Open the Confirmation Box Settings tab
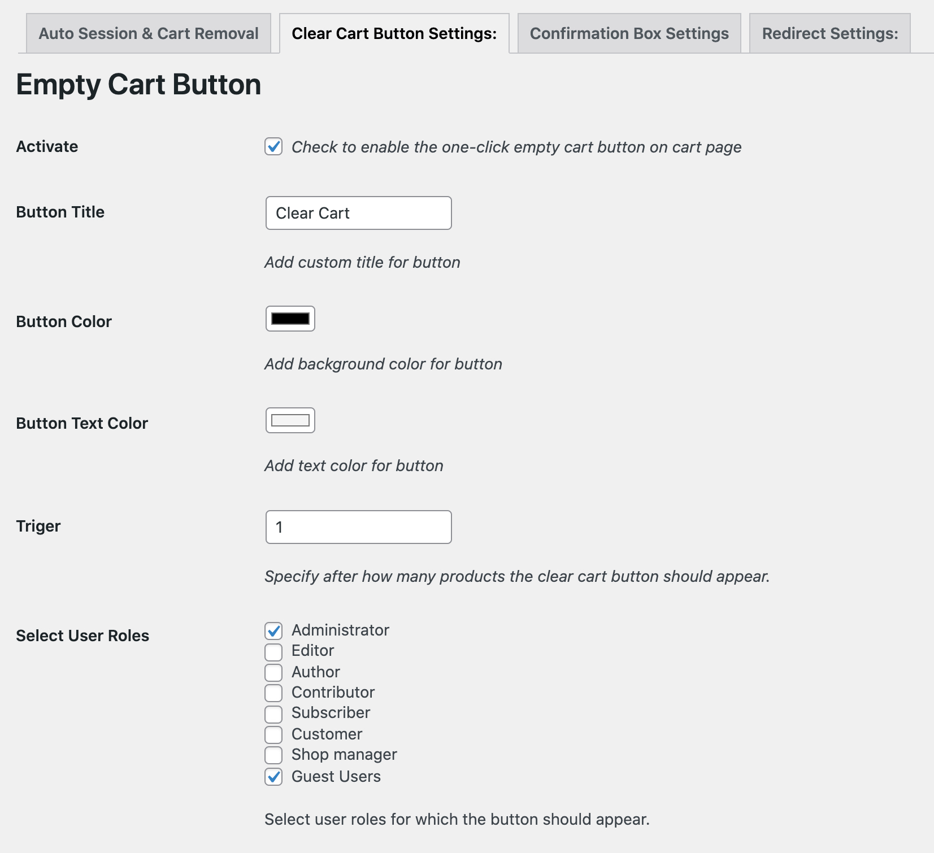 click(x=629, y=33)
